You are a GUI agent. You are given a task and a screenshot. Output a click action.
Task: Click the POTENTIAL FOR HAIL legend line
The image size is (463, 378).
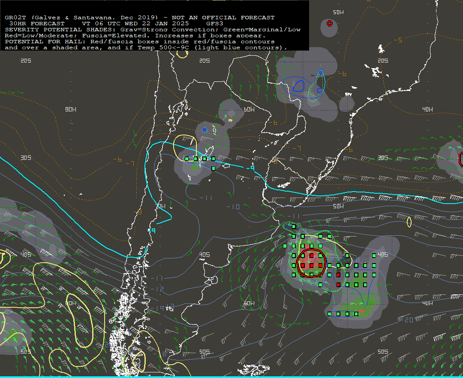[140, 41]
